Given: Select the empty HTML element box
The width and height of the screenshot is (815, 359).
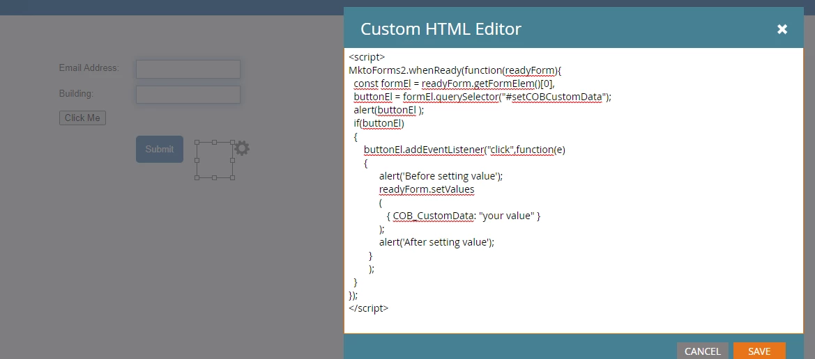Looking at the screenshot, I should 214,160.
